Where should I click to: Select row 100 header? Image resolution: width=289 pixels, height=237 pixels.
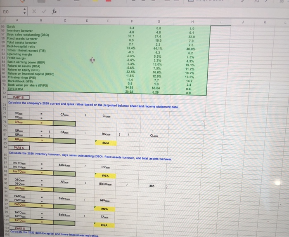tap(7, 216)
